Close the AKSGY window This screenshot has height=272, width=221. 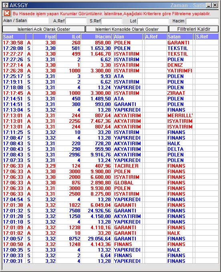click(215, 5)
